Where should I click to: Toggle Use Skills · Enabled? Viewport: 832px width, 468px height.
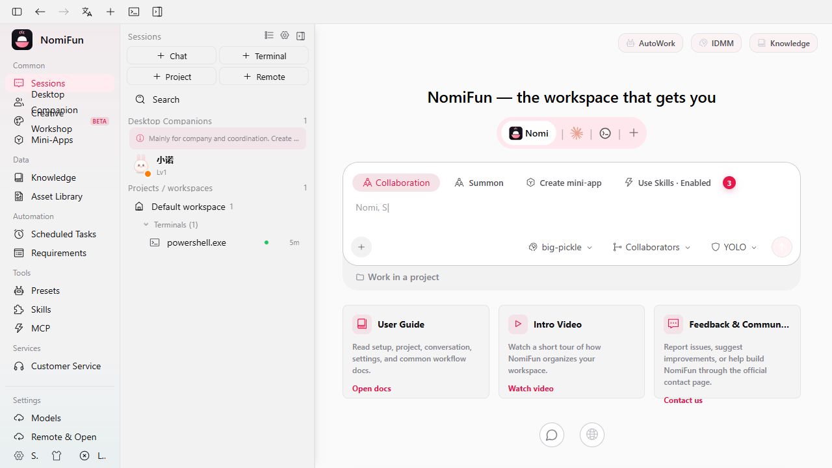pyautogui.click(x=668, y=183)
